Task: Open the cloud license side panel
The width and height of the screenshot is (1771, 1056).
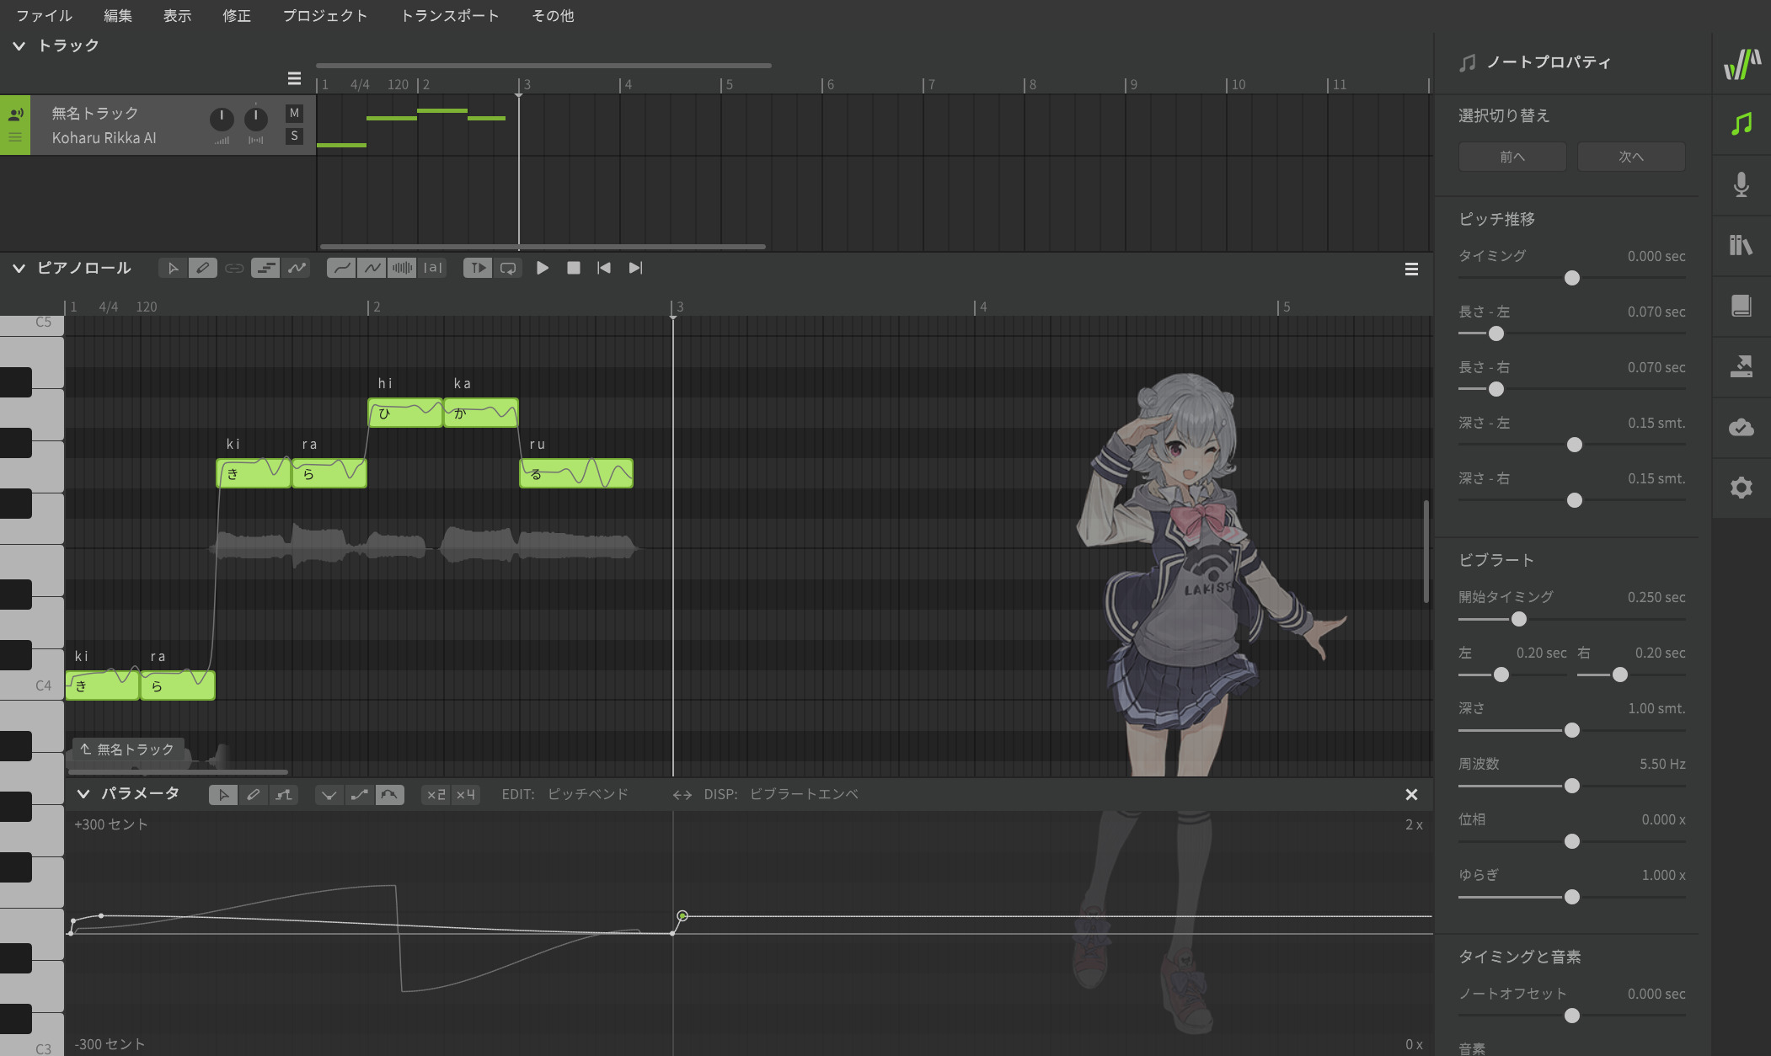Action: 1742,428
